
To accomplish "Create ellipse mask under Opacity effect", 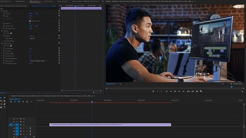I will click(5, 33).
